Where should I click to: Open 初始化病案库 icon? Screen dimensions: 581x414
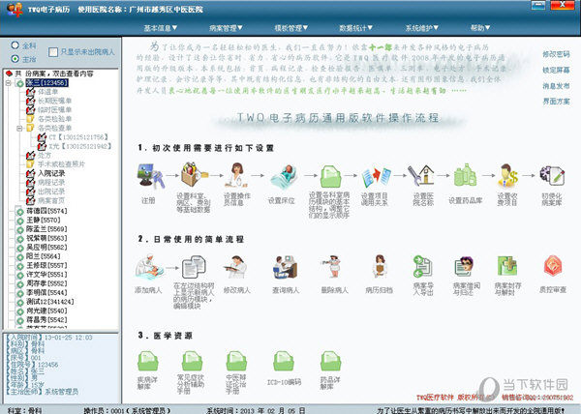(x=552, y=175)
